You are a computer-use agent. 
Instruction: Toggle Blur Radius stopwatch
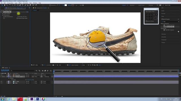pos(4,13)
